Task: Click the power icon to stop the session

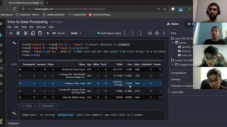Action: tap(150, 33)
